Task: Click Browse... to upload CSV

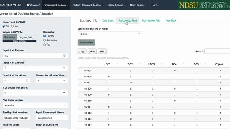Action: coord(10,37)
